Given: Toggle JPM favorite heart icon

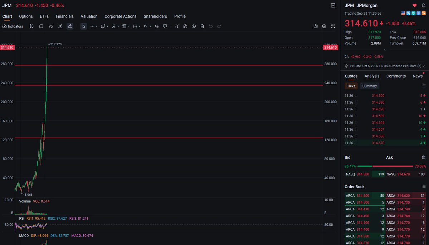Looking at the screenshot, I should [x=414, y=5].
